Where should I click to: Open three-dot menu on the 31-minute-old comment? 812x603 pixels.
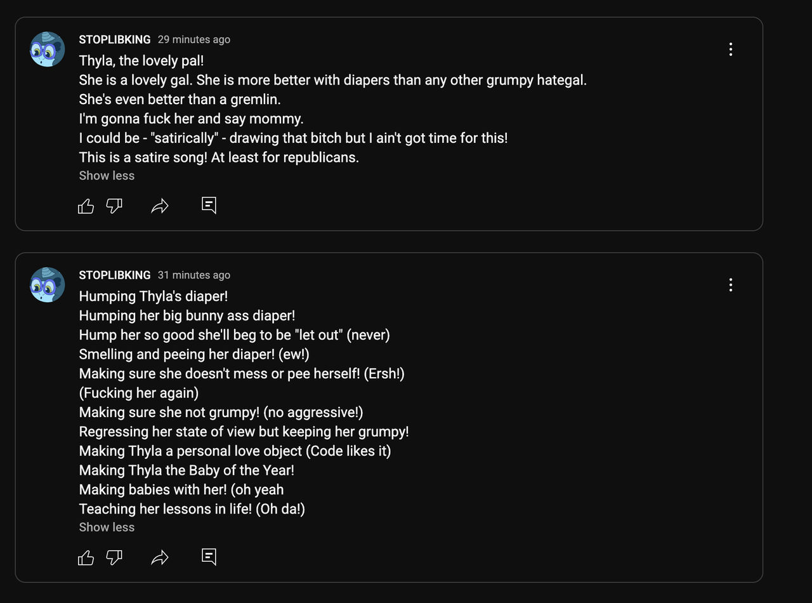[731, 285]
